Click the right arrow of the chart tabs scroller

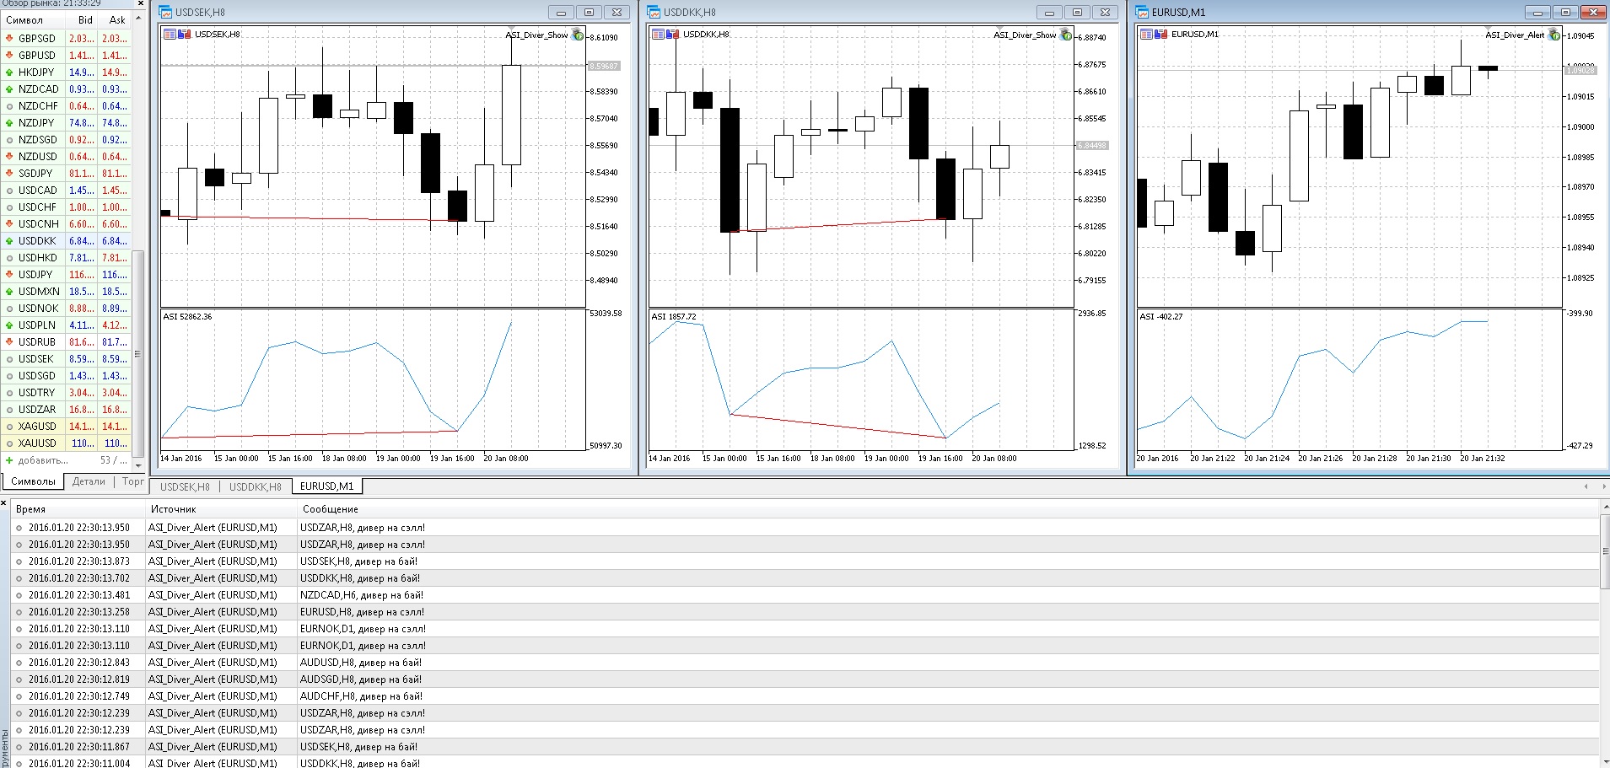[1602, 486]
